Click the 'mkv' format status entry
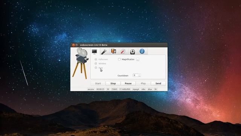241x136 pixels. click(x=143, y=89)
